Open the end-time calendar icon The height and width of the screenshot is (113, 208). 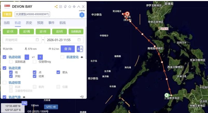pyautogui.click(x=79, y=40)
